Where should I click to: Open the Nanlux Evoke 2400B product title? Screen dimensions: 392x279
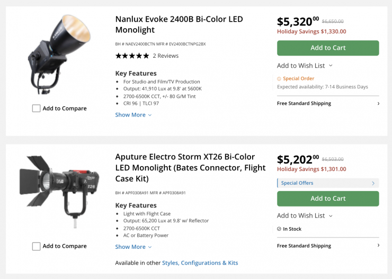click(179, 24)
